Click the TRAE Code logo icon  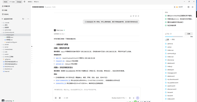pyautogui.click(x=55, y=30)
